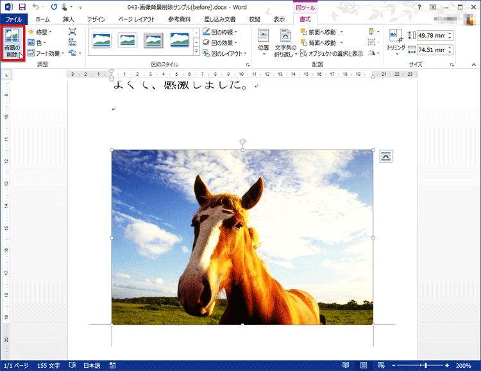
Task: Switch to Read Mode view in status bar
Action: pos(346,365)
